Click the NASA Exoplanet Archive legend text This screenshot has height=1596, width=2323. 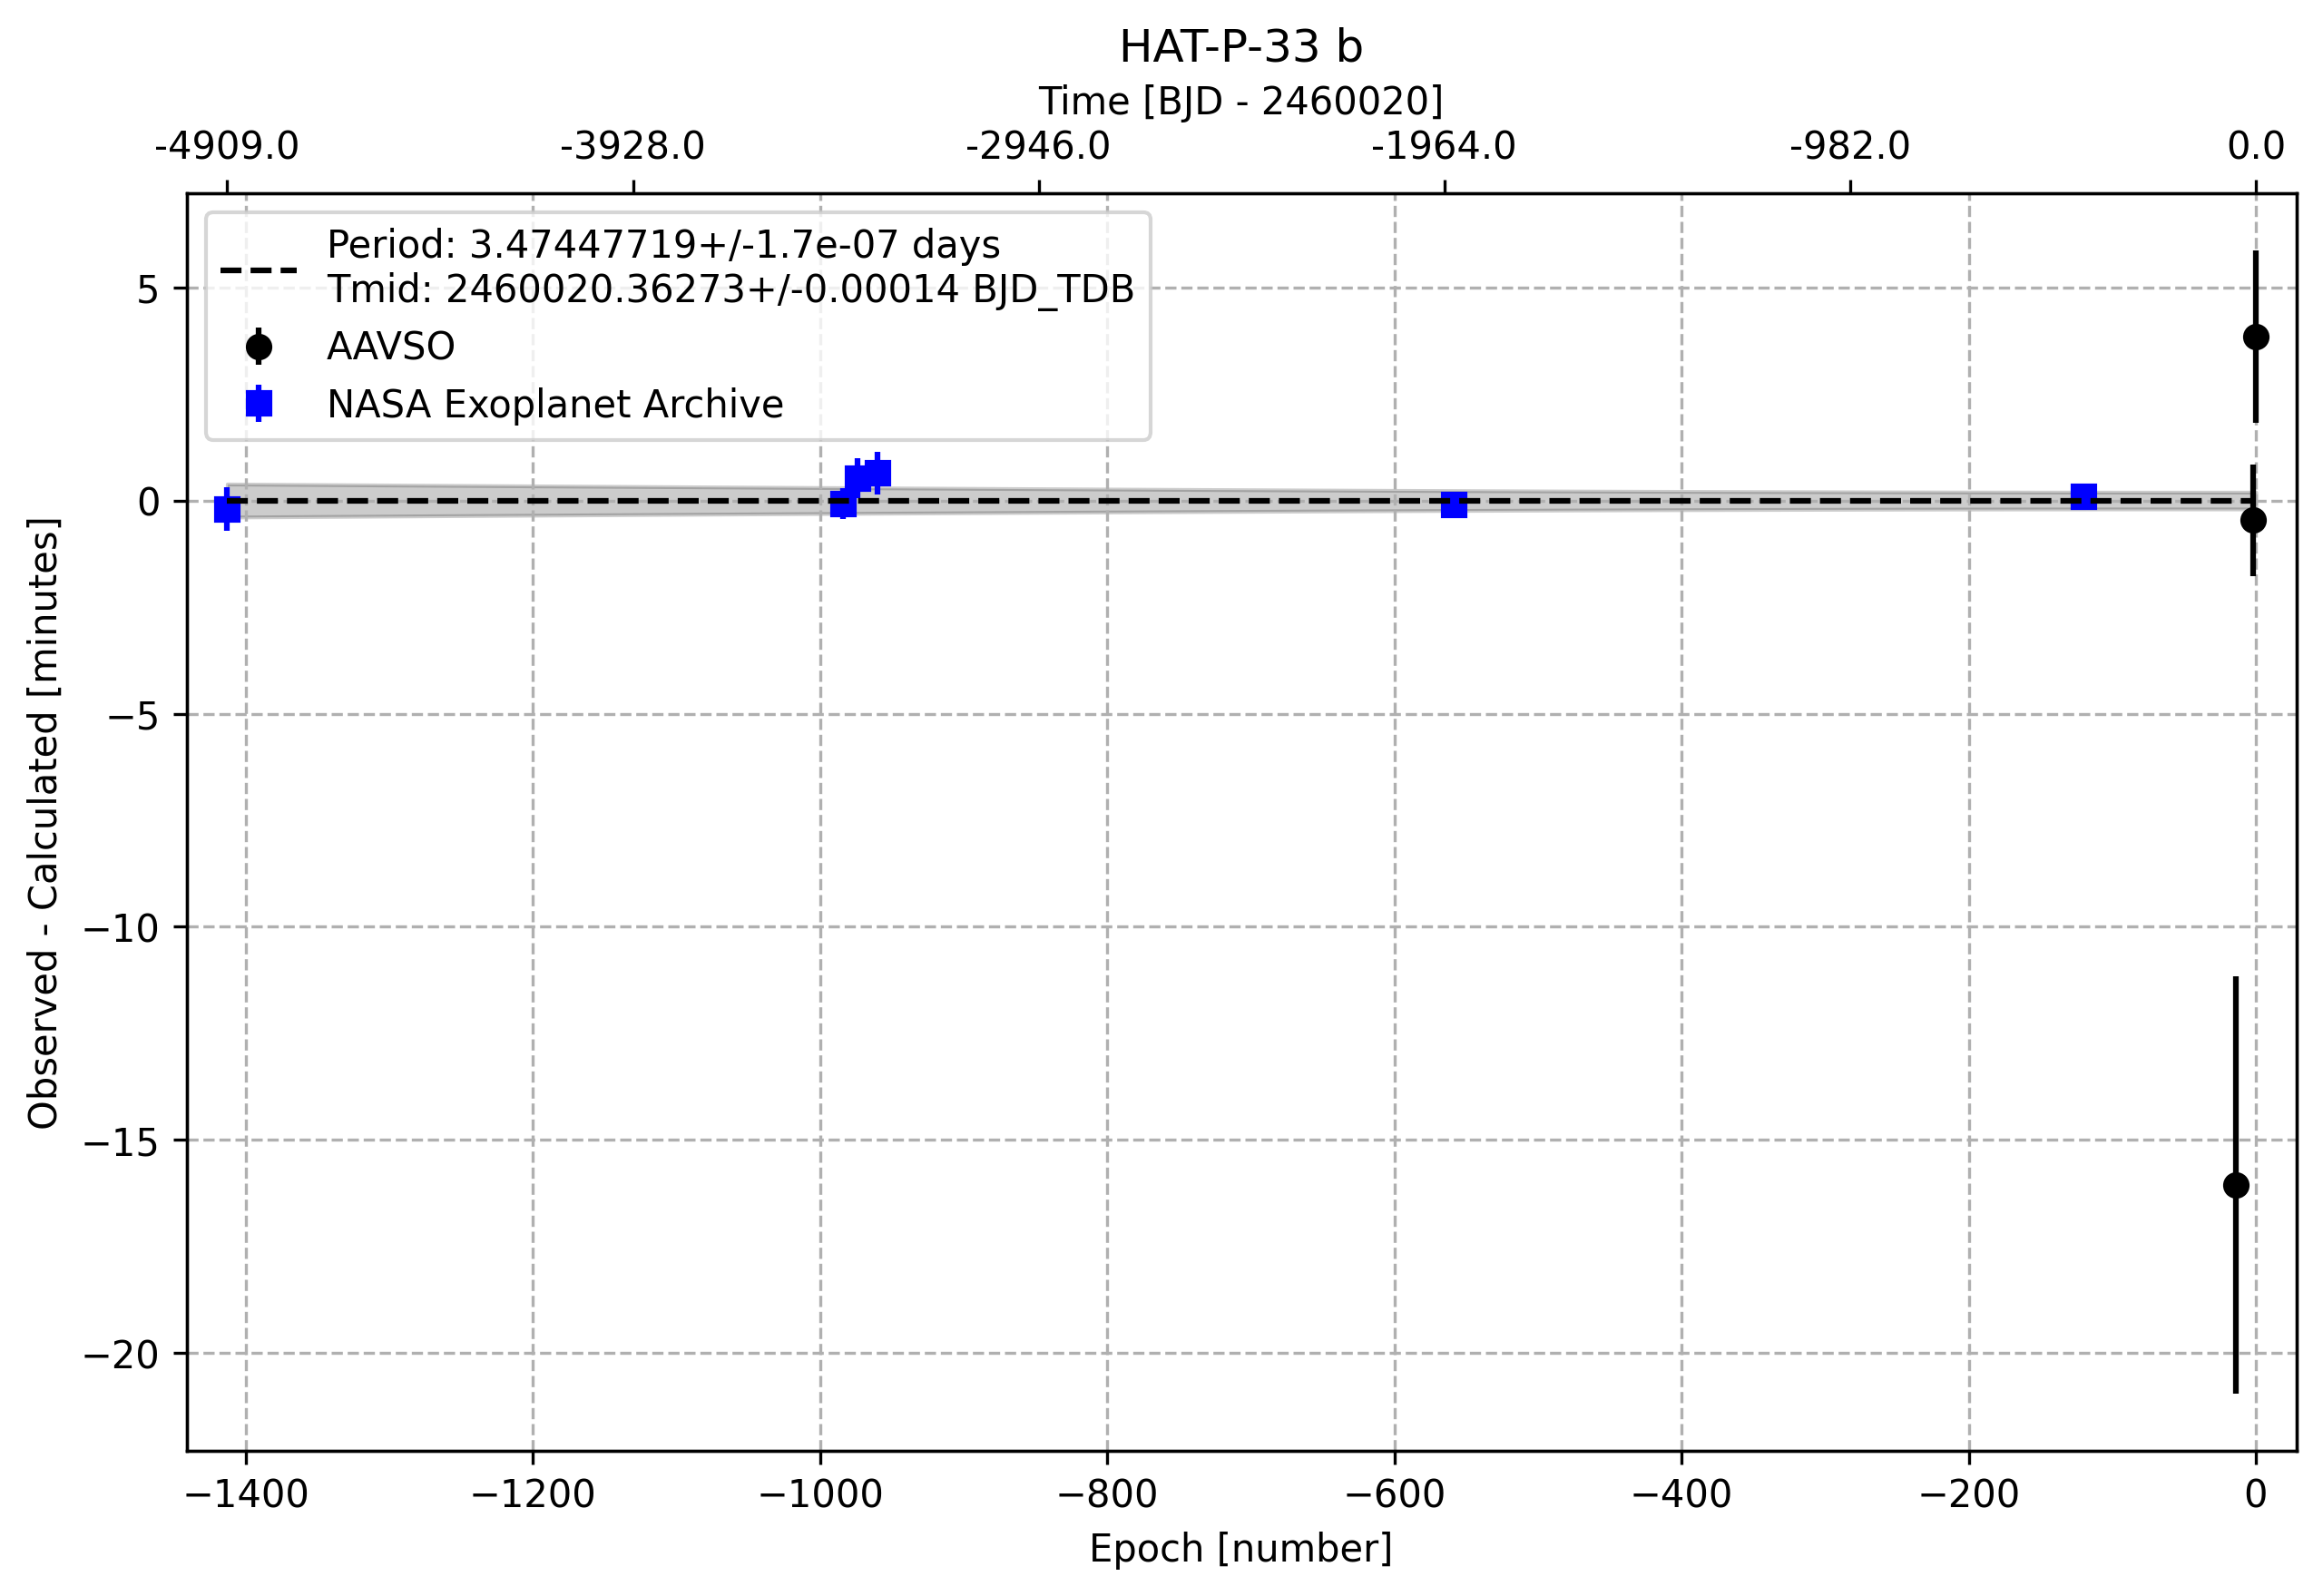(555, 404)
